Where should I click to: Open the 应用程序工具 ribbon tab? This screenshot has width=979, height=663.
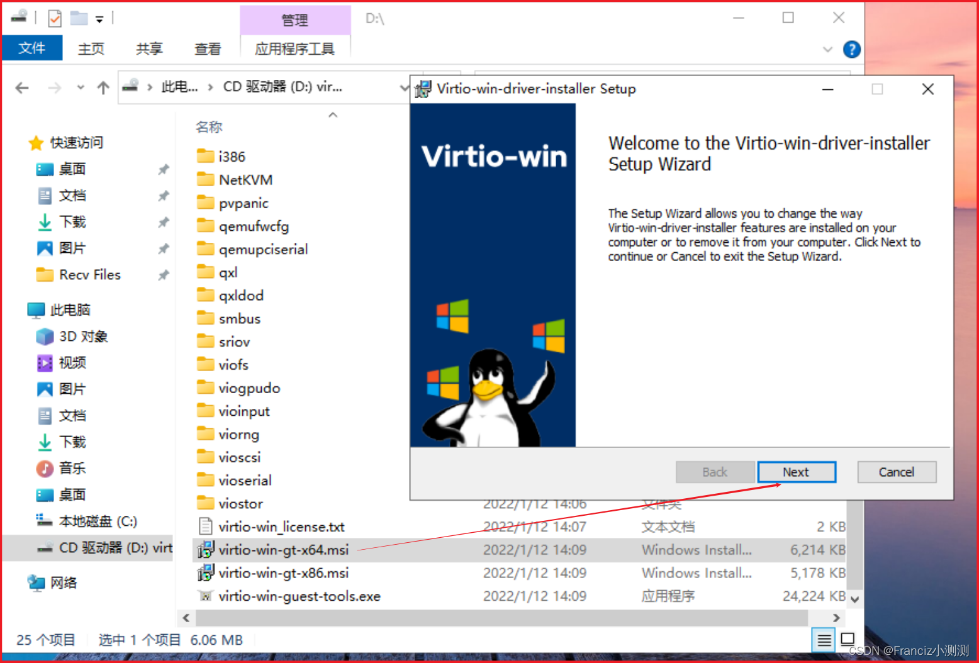(x=294, y=48)
